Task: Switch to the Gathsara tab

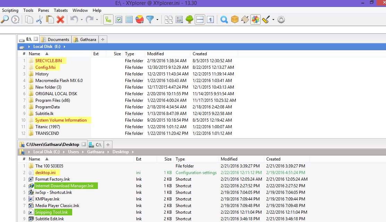Action: click(x=85, y=39)
